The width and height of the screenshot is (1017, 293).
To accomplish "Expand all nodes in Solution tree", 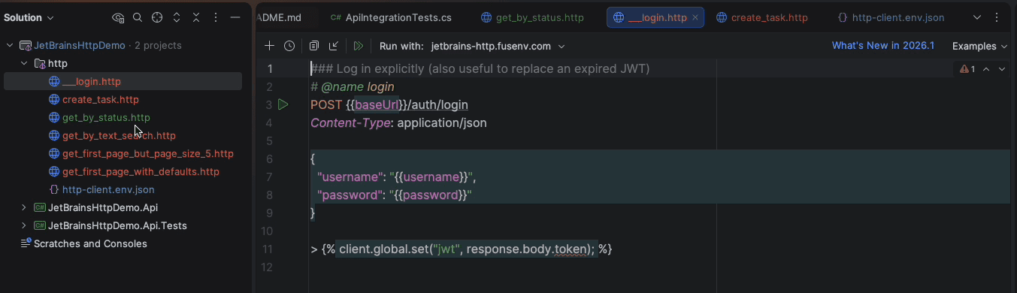I will 177,17.
